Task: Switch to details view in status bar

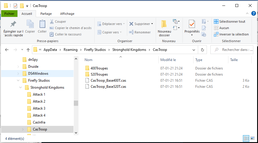Action: point(246,139)
